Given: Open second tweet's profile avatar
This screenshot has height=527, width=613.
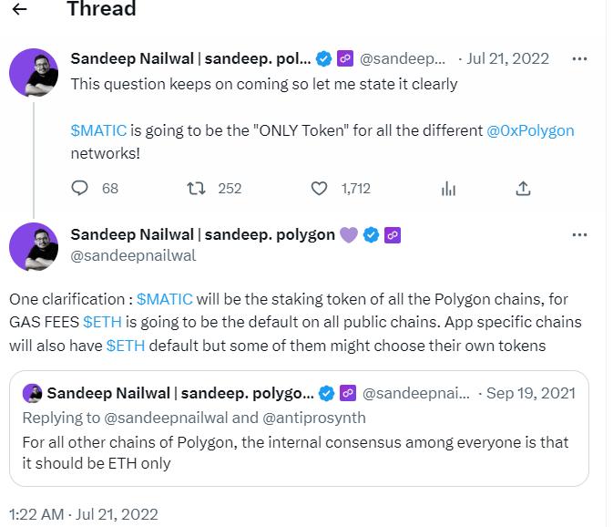Looking at the screenshot, I should click(x=34, y=246).
